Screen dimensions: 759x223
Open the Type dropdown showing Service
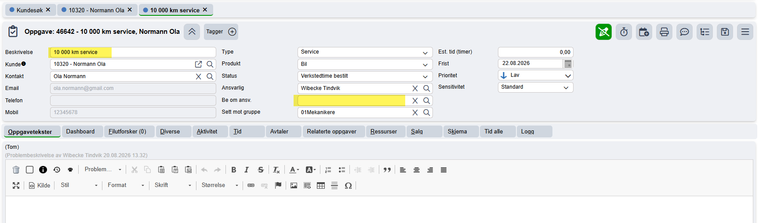click(365, 52)
